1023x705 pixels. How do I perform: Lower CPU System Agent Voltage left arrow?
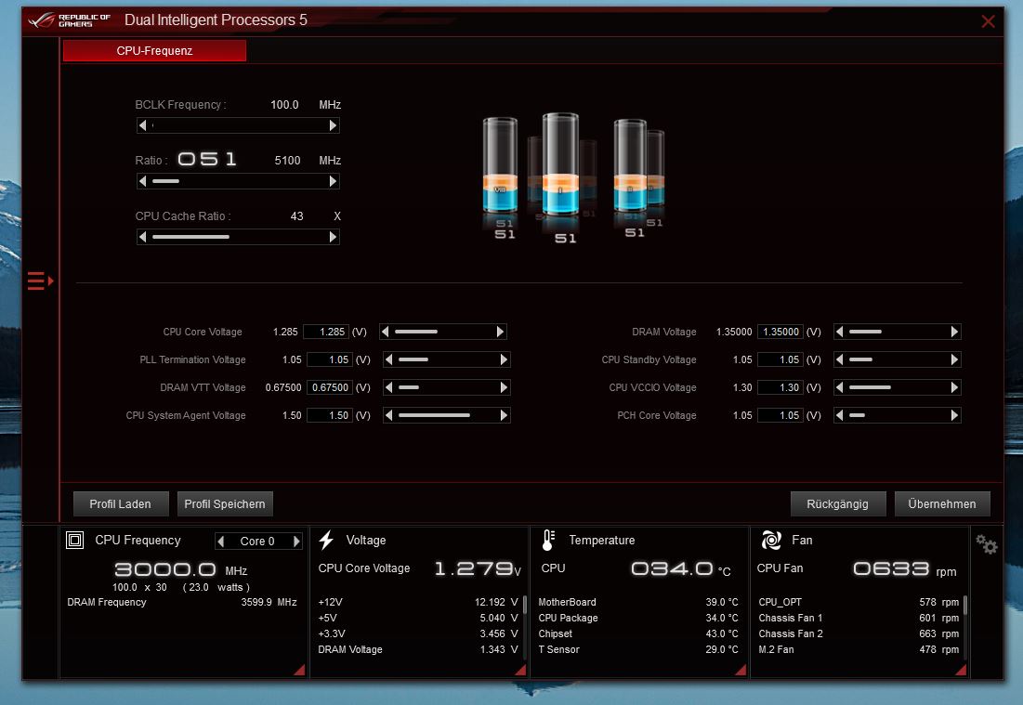click(x=388, y=415)
